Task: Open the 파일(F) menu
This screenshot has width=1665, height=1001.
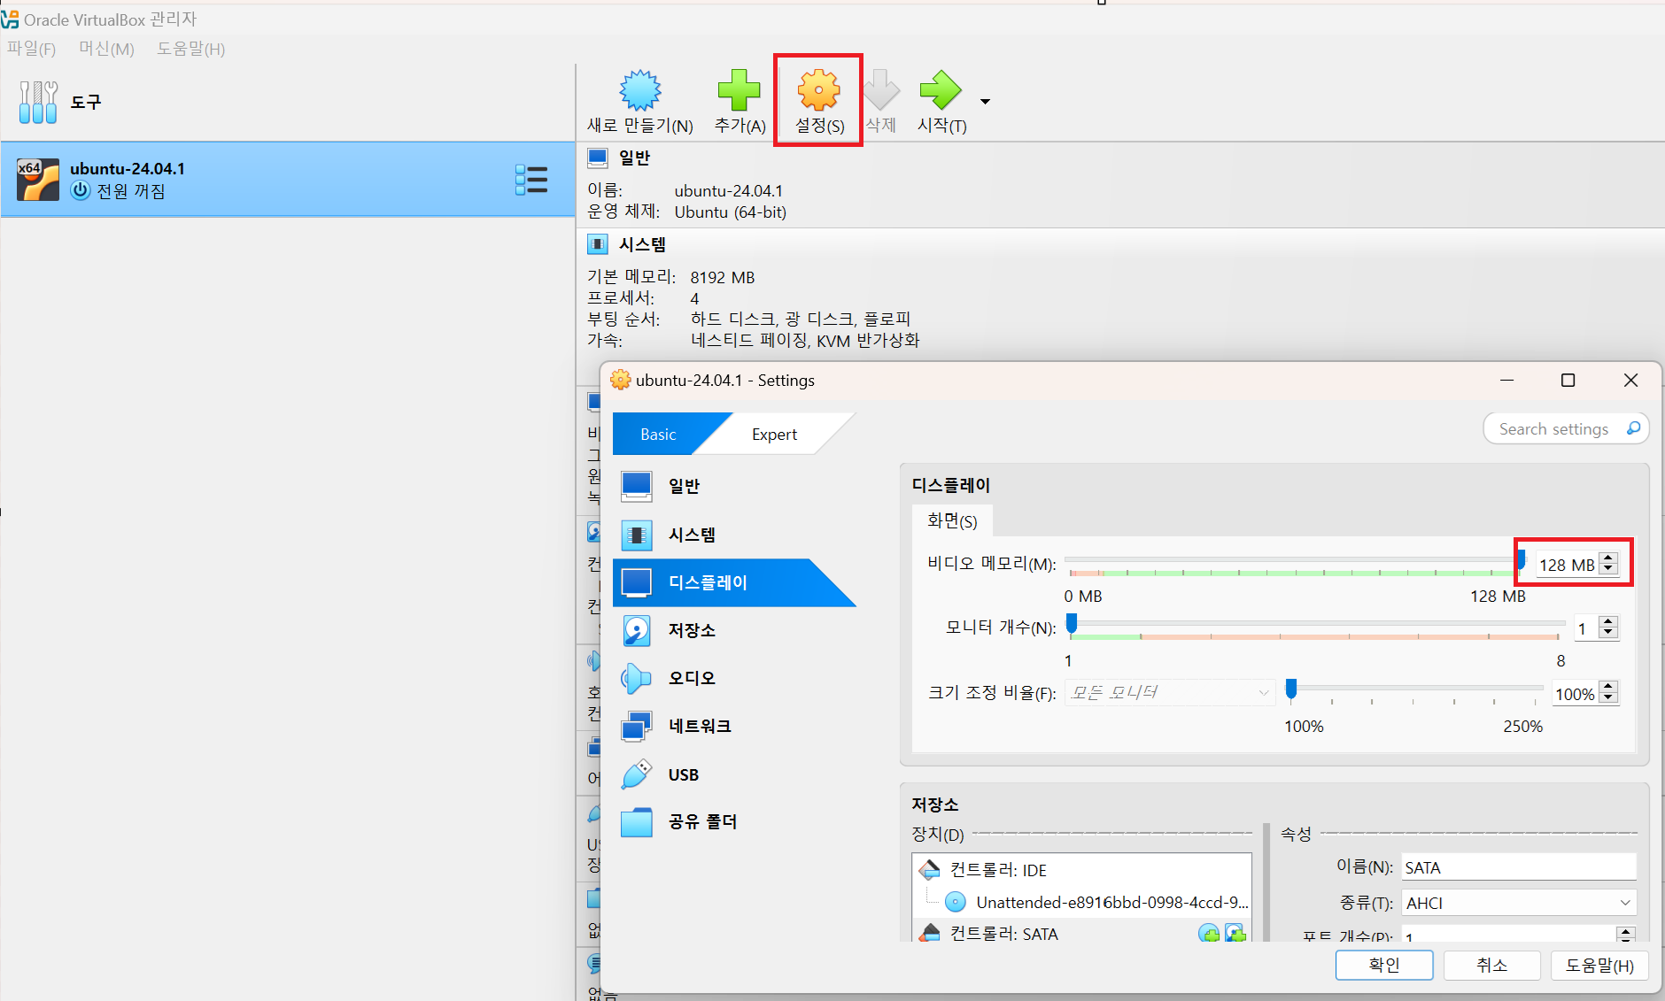Action: tap(31, 49)
